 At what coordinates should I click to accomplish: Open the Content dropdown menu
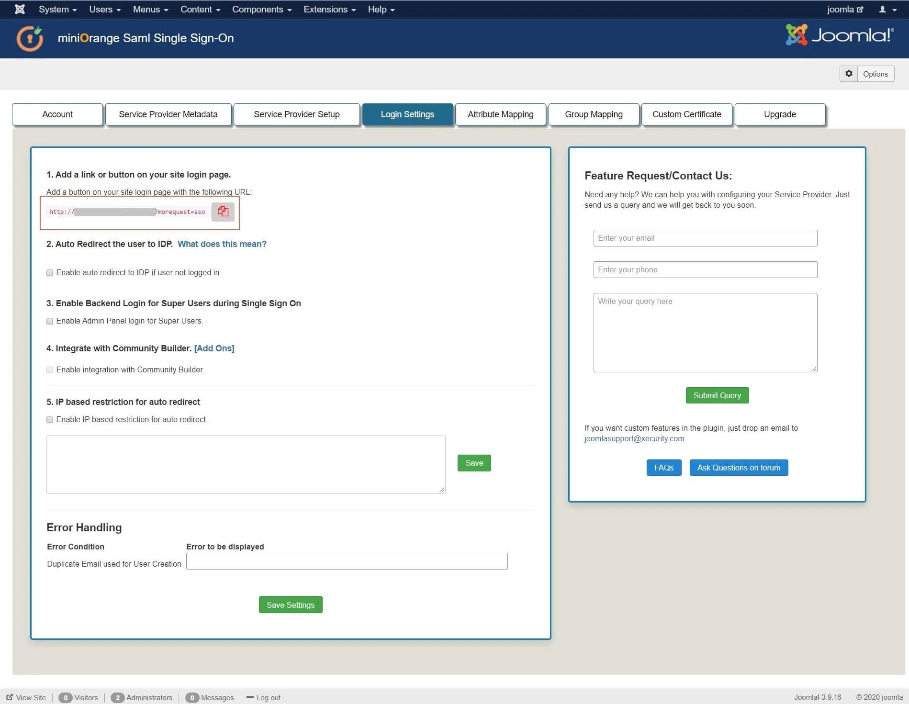point(200,9)
